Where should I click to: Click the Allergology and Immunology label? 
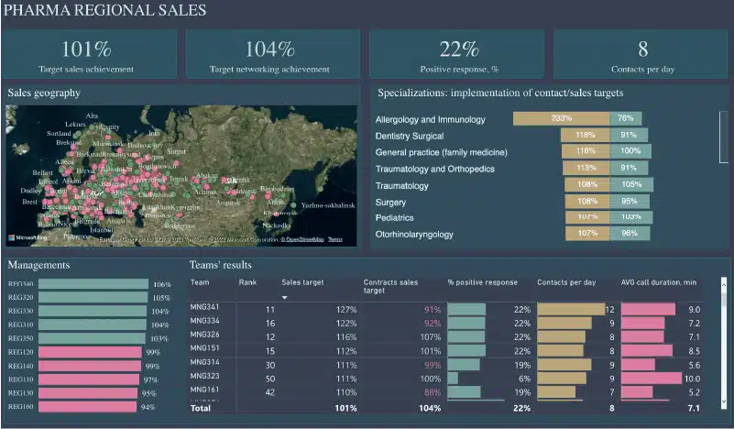pos(430,119)
